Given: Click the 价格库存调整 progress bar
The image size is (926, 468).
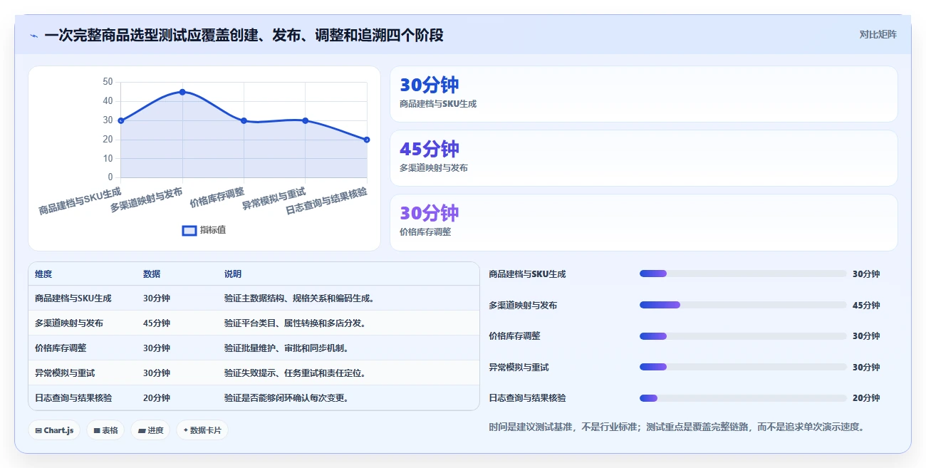Looking at the screenshot, I should pos(743,336).
